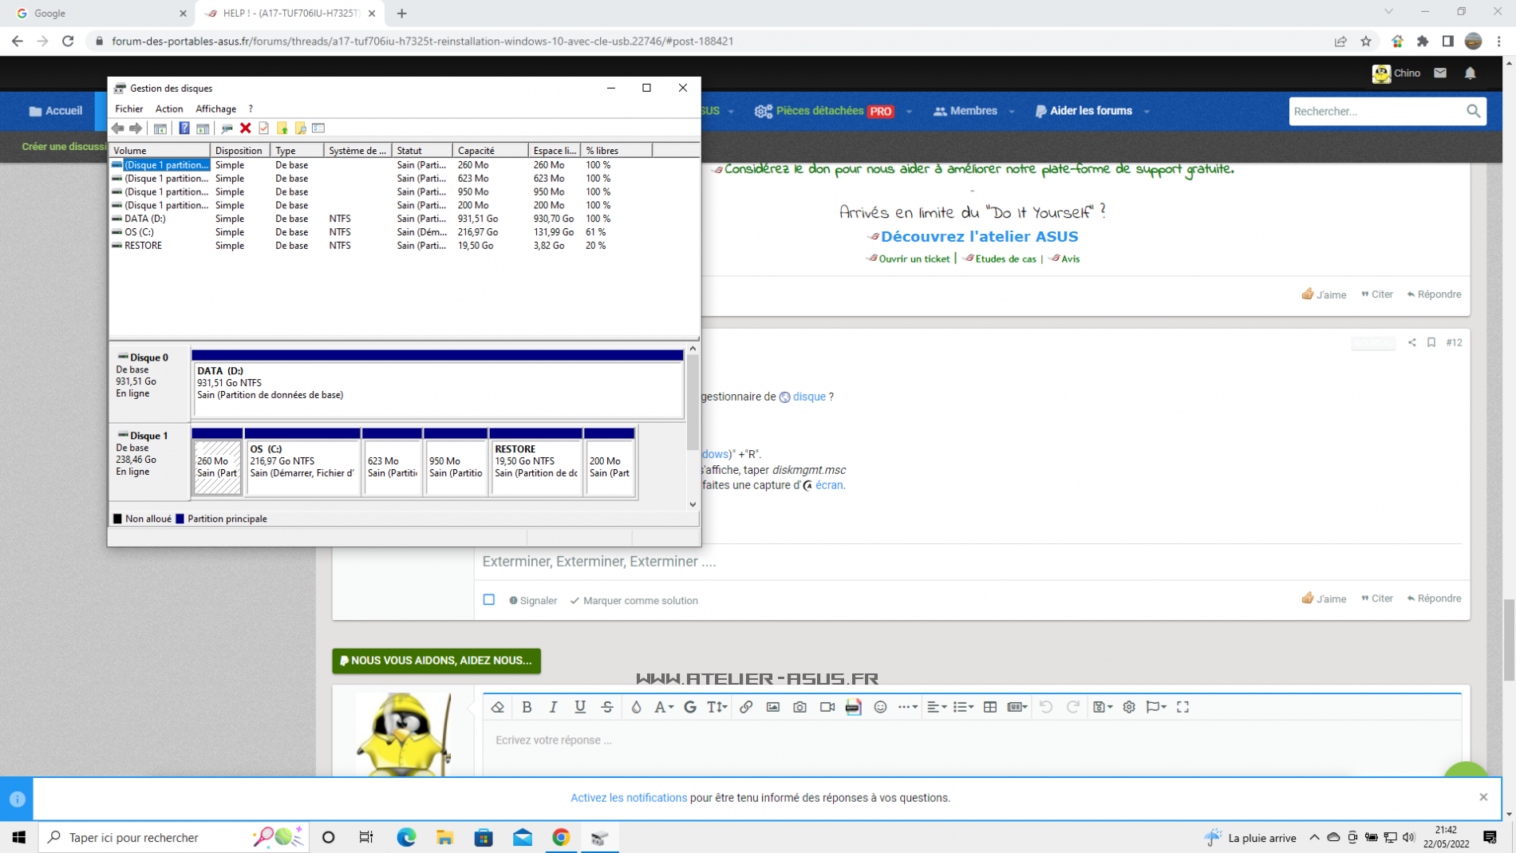Click Marquer comme solution on the post

(634, 601)
